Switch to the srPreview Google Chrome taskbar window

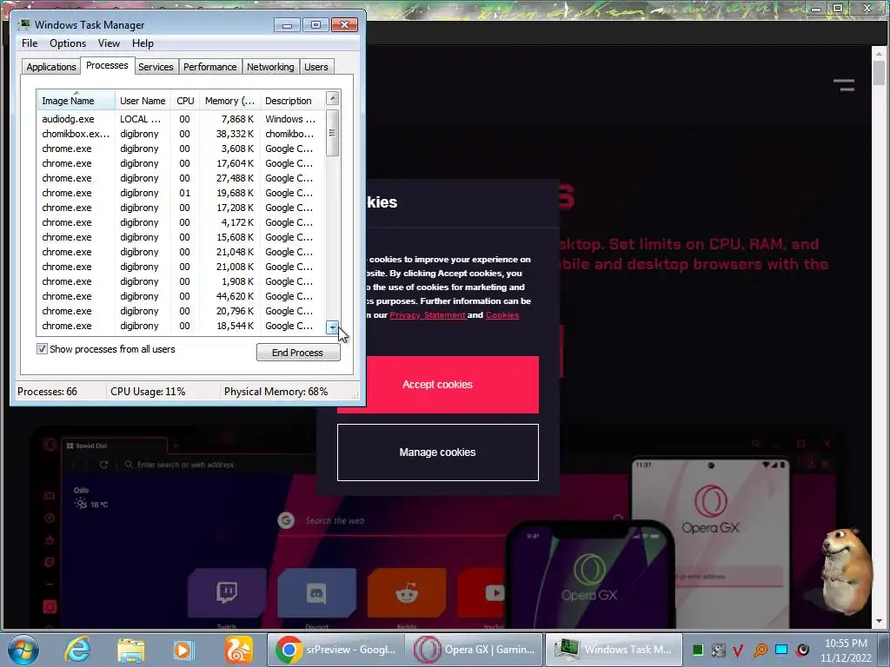click(x=335, y=650)
